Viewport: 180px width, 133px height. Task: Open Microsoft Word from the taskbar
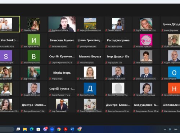point(72,129)
